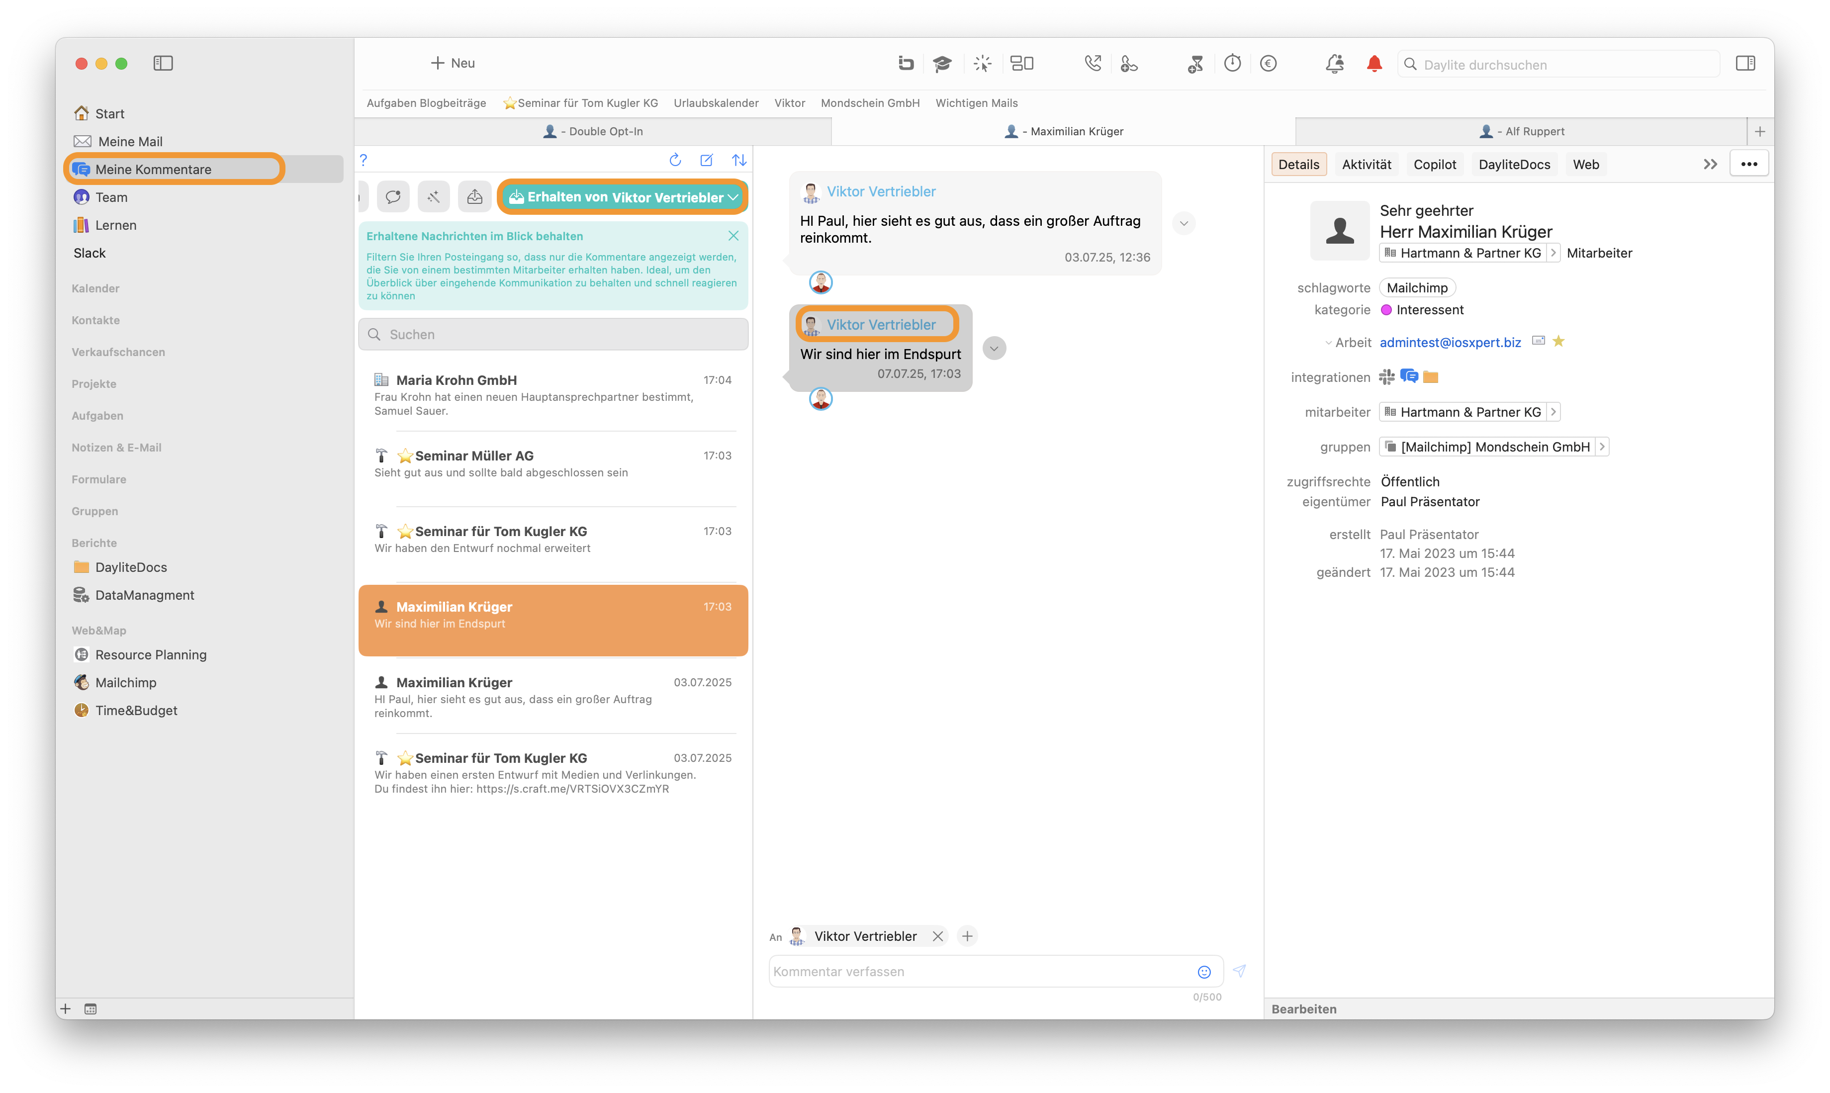Expand the Verkaufschancen sidebar section
Viewport: 1830px width, 1093px height.
pyautogui.click(x=118, y=352)
